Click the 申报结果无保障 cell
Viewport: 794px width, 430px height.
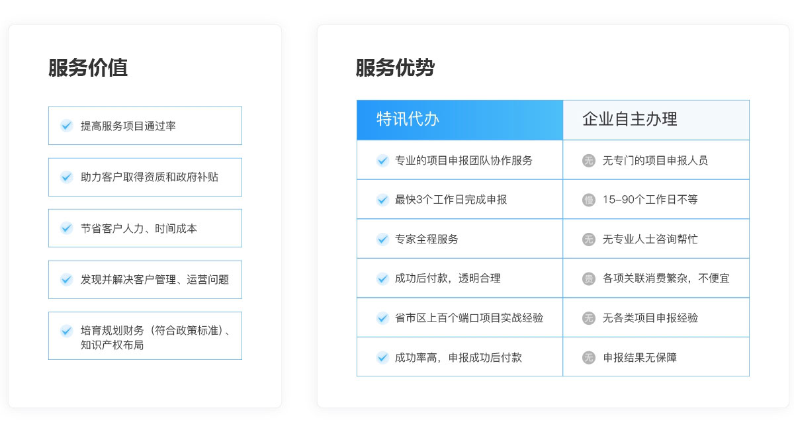(656, 357)
